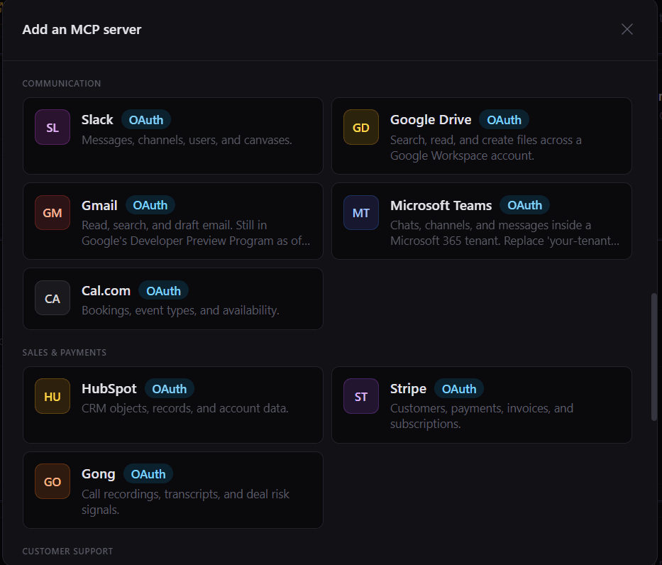The image size is (662, 565).
Task: Click the GM Gmail icon
Action: [x=53, y=212]
